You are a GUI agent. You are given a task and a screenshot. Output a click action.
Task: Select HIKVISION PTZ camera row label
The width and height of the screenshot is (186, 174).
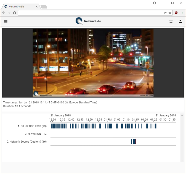(36, 134)
